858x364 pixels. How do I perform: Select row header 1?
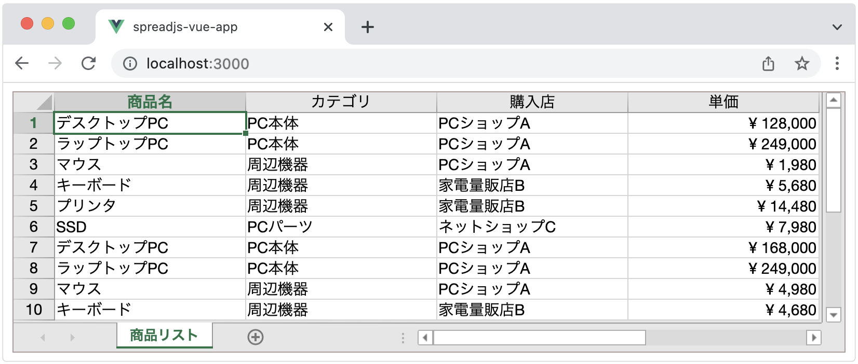click(34, 123)
